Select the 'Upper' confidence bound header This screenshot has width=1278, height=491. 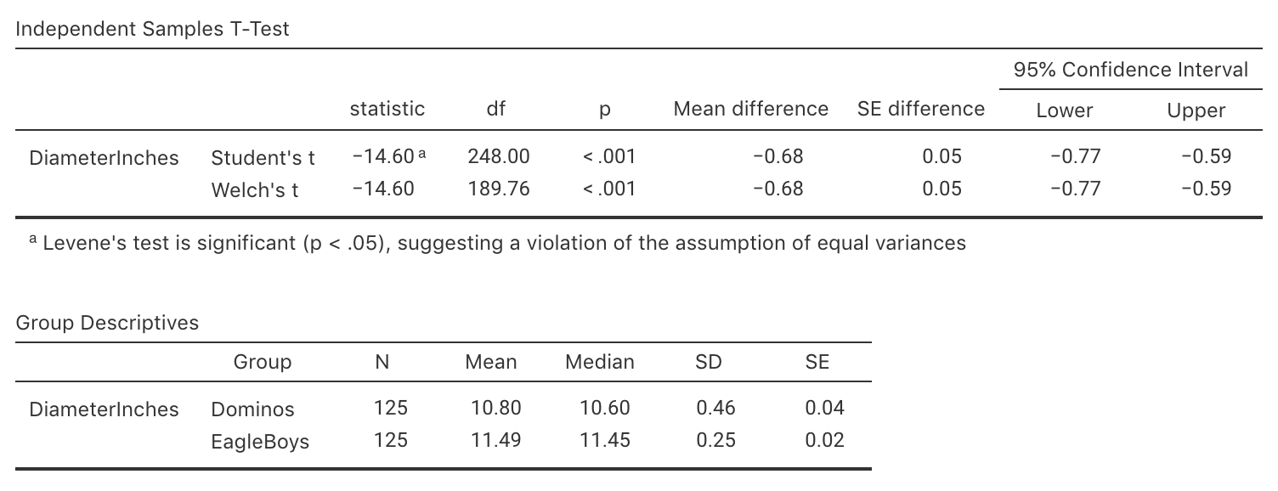tap(1196, 110)
